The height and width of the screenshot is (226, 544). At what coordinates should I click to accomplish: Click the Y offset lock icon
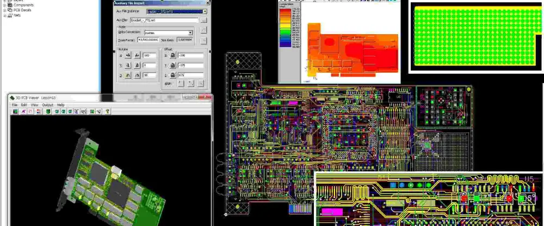[x=172, y=65]
